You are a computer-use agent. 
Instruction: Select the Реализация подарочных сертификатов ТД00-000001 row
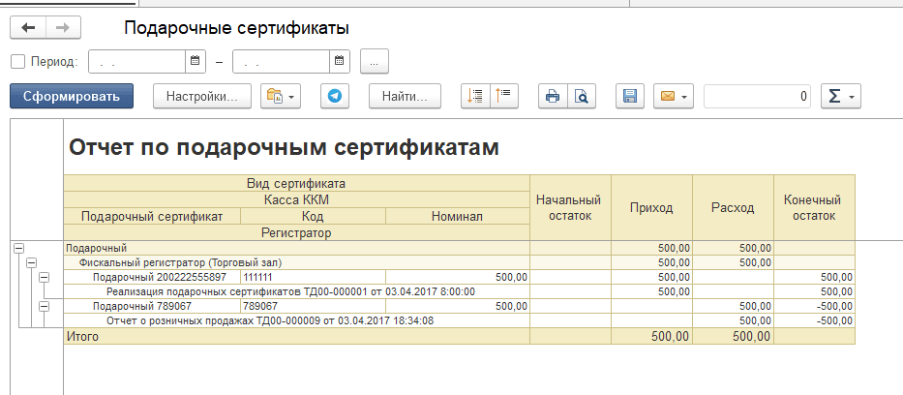point(296,291)
